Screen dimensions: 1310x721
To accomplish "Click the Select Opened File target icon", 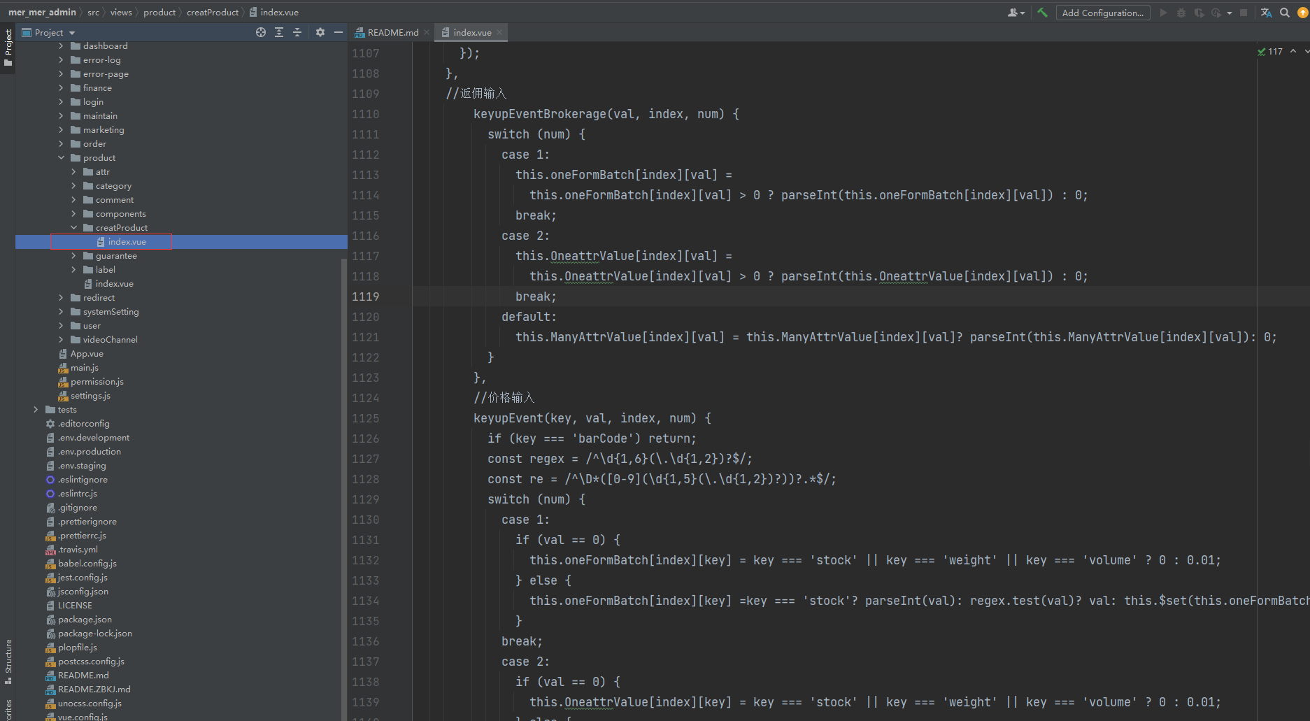I will (x=261, y=32).
